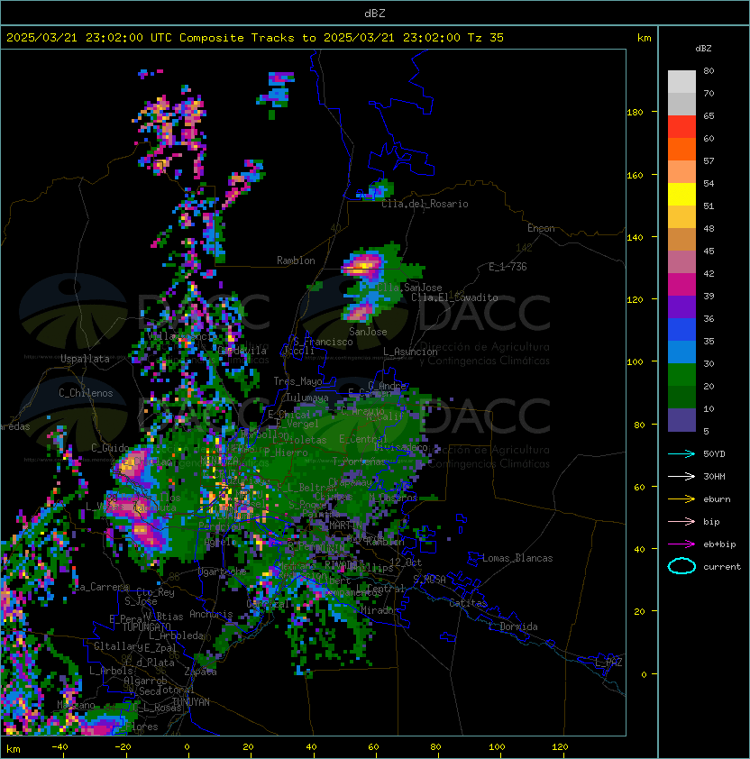Click the L_PAZ place label

[608, 663]
